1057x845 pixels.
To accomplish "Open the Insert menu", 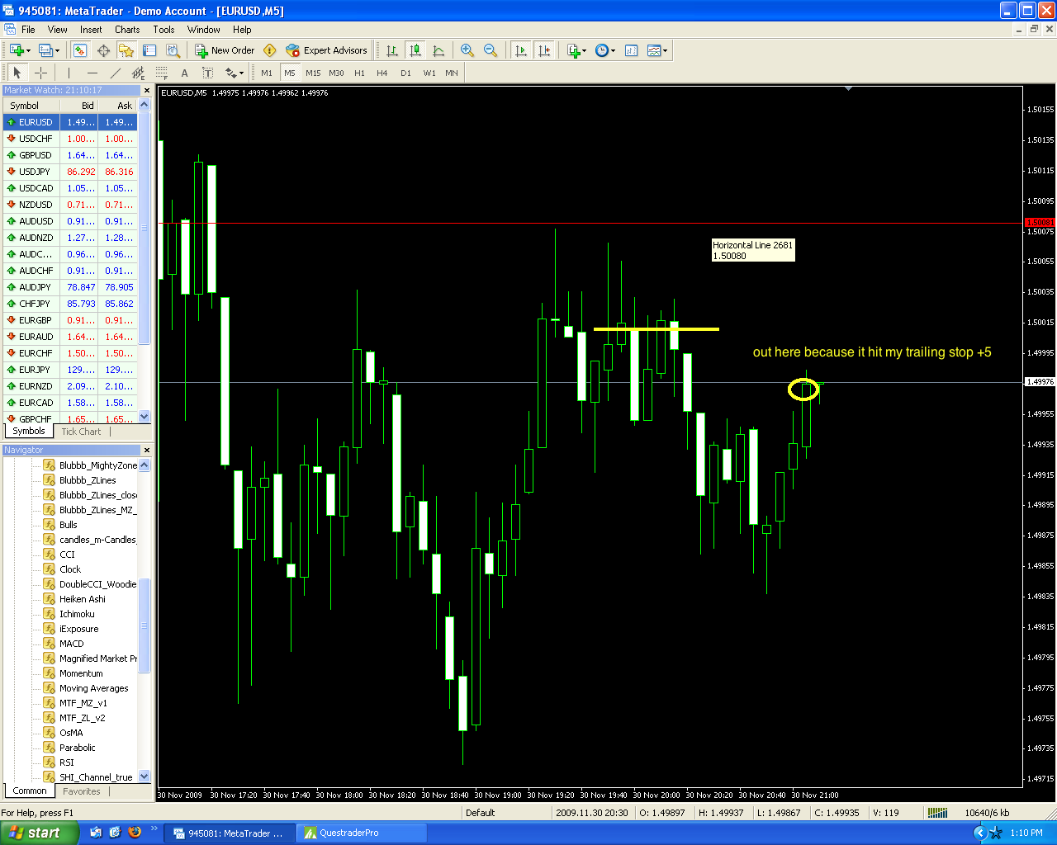I will (91, 30).
